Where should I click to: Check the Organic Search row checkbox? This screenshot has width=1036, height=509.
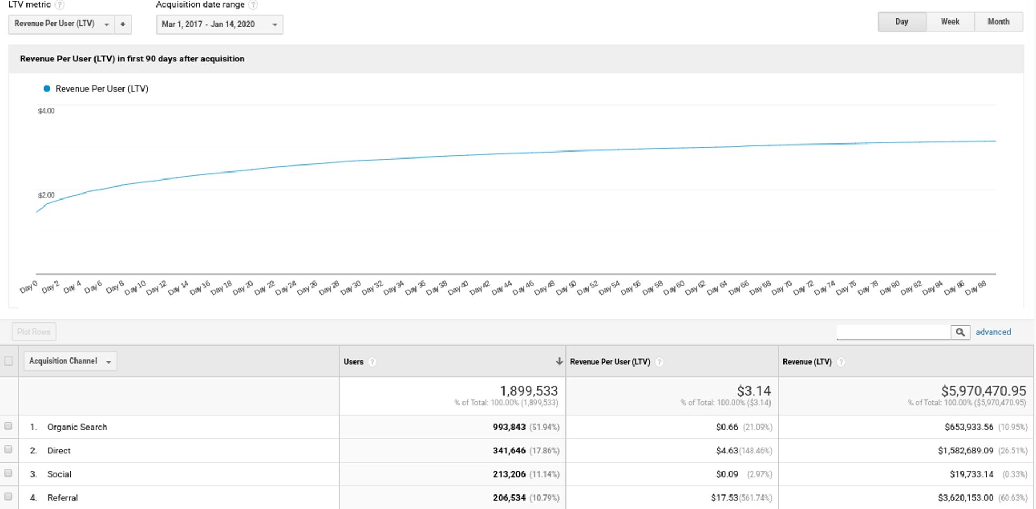click(x=9, y=426)
